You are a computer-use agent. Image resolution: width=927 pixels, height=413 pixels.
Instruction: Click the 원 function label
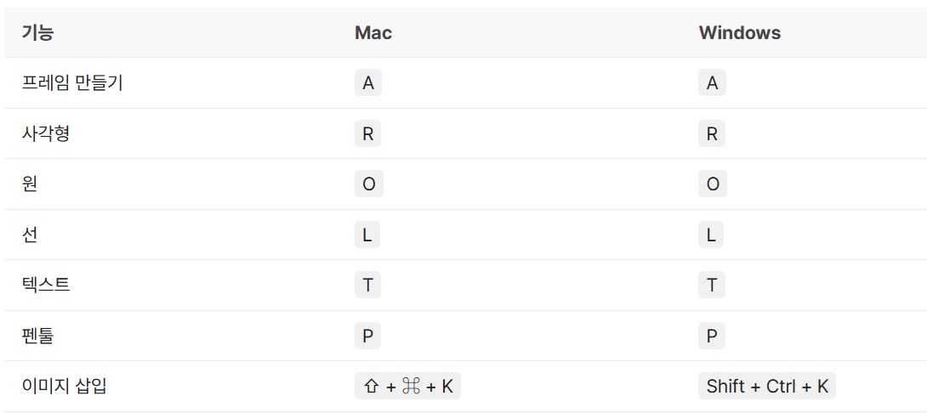[x=30, y=184]
